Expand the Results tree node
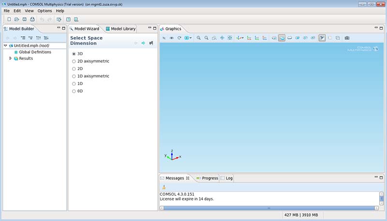Screen dimensions: 387x221 coord(11,59)
